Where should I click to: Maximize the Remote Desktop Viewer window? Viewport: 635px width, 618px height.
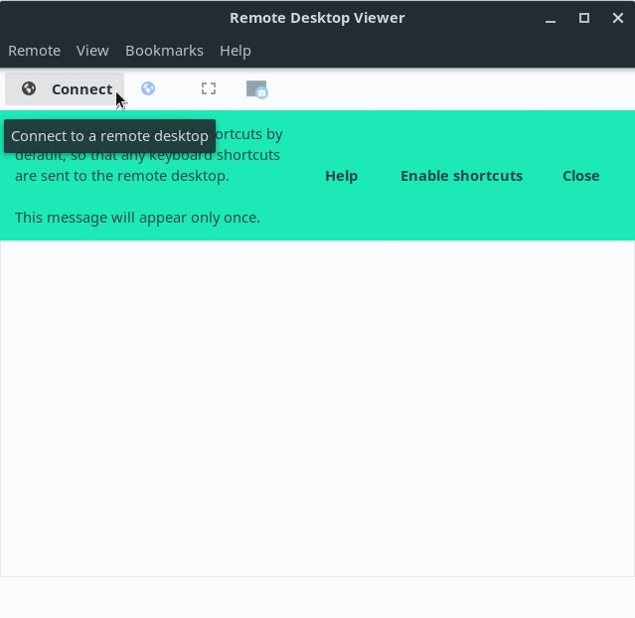pos(584,18)
